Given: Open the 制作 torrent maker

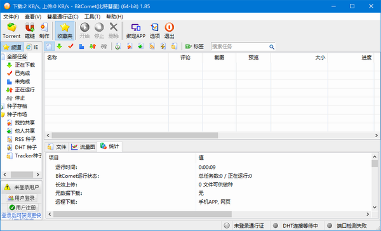Looking at the screenshot, I should 44,30.
